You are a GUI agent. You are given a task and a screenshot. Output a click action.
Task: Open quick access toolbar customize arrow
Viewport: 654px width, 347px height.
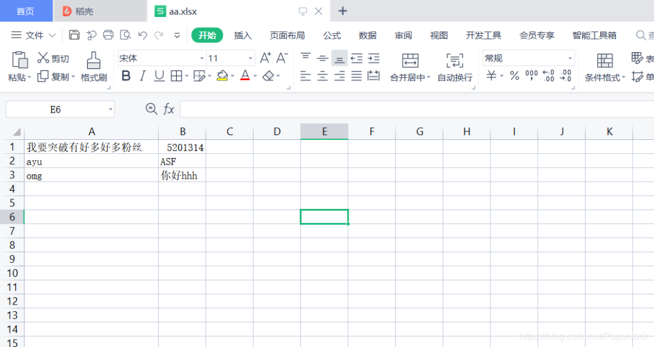pyautogui.click(x=177, y=36)
